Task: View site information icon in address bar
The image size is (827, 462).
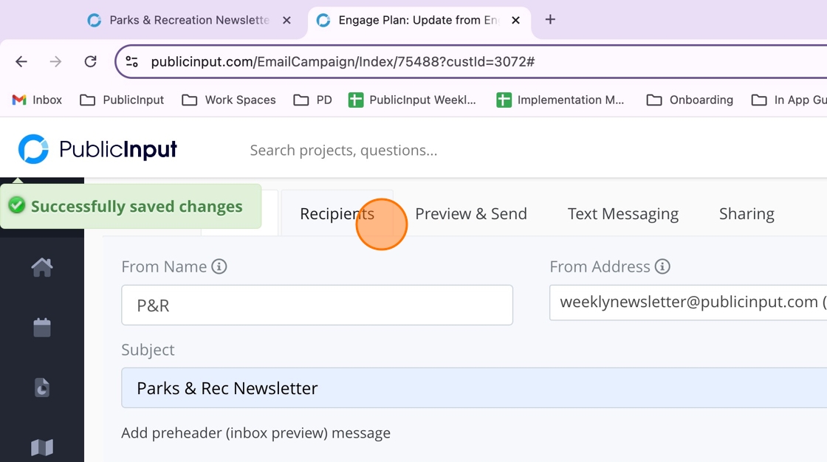Action: coord(132,61)
